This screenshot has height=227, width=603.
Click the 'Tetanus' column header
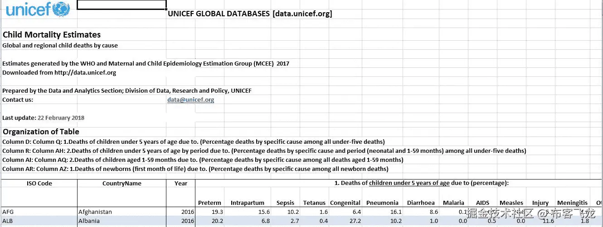(x=314, y=203)
